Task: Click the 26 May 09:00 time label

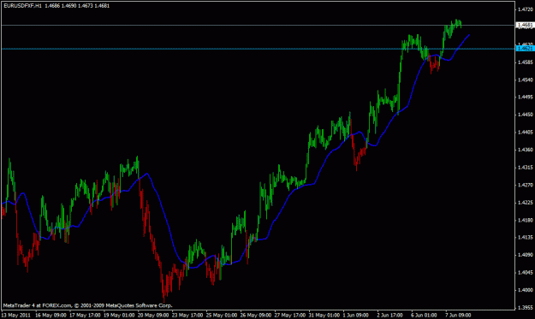Action: tap(256, 316)
